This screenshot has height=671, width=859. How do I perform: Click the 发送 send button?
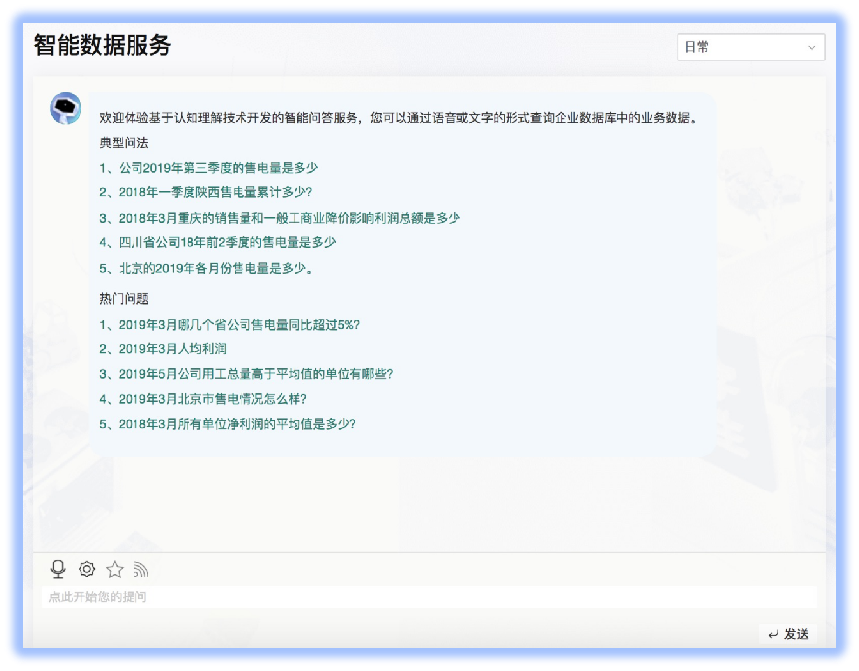click(x=788, y=634)
